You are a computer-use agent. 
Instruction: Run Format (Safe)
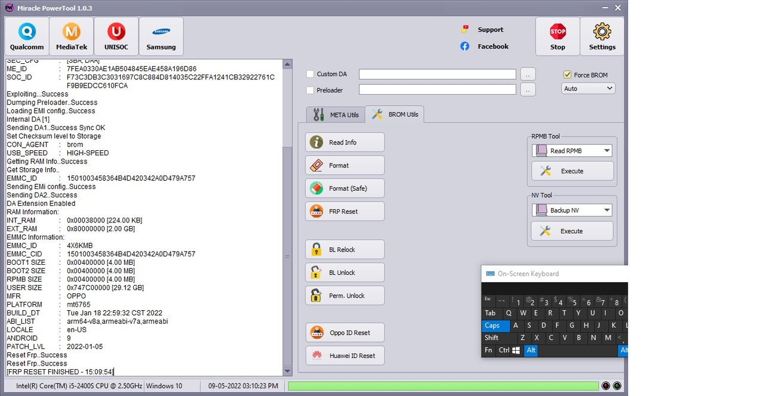345,188
